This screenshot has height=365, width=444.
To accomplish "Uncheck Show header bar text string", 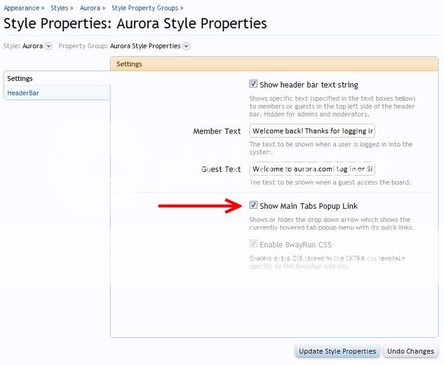I will coord(254,84).
